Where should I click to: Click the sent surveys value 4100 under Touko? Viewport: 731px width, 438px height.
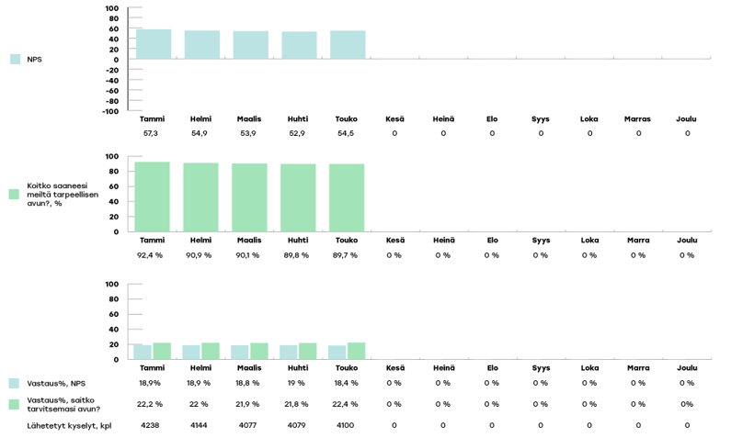[346, 425]
